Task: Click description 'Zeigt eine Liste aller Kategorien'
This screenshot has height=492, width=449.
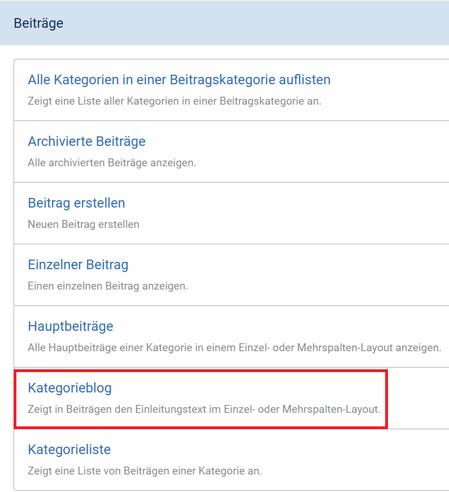Action: pos(175,101)
